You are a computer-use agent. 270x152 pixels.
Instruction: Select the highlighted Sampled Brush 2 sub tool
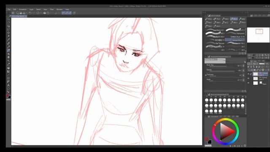click(x=235, y=40)
